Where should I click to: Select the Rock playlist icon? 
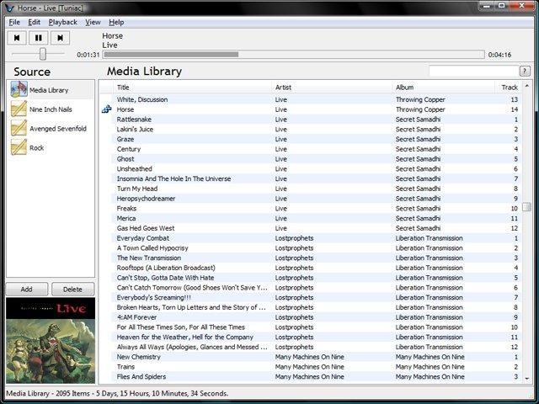(x=19, y=148)
